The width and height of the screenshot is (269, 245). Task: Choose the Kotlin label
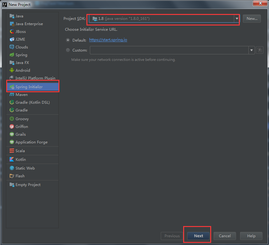point(21,160)
